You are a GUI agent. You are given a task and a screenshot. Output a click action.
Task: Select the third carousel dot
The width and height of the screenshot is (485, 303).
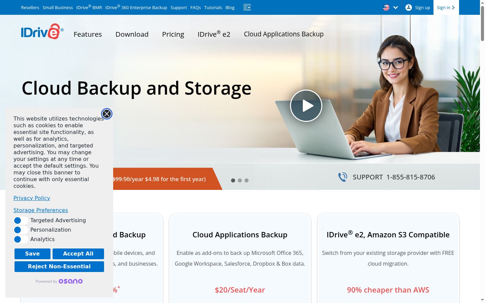coord(247,180)
